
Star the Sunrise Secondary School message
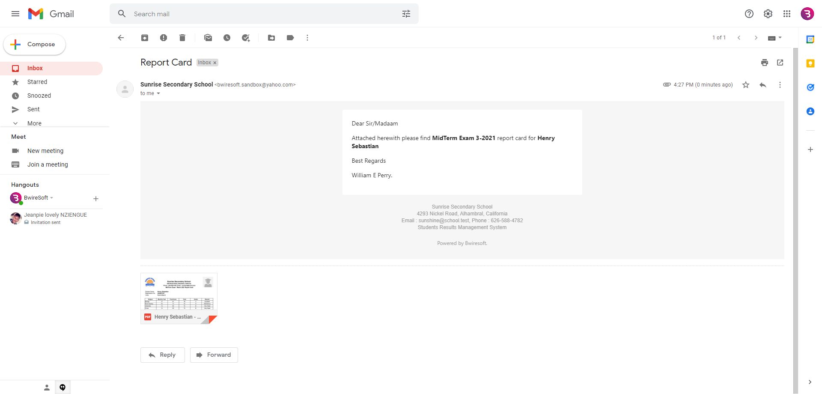746,85
